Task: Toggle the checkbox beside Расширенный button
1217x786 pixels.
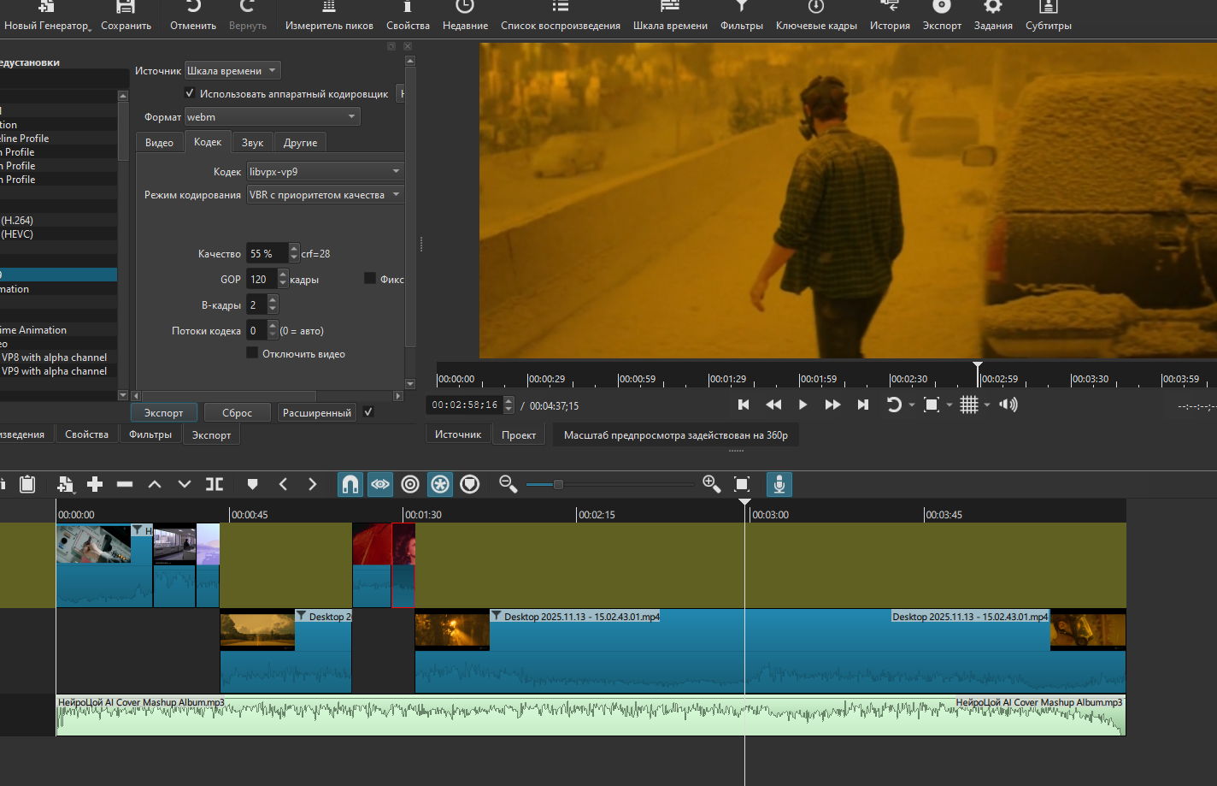Action: pos(368,412)
